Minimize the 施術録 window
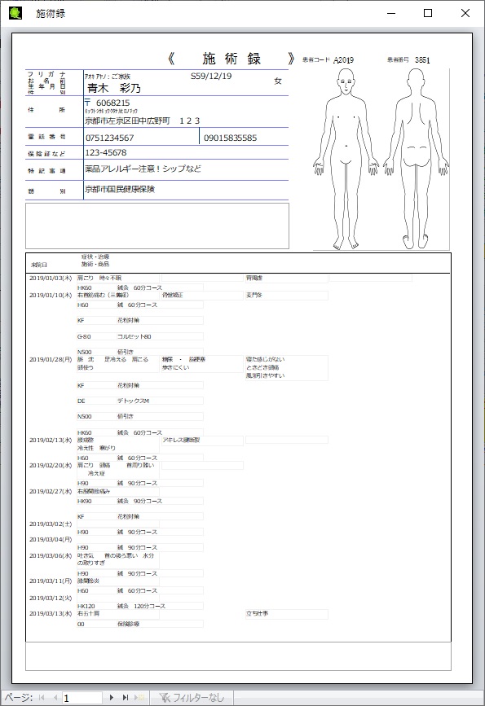Screen dimensions: 485x706 [x=391, y=14]
